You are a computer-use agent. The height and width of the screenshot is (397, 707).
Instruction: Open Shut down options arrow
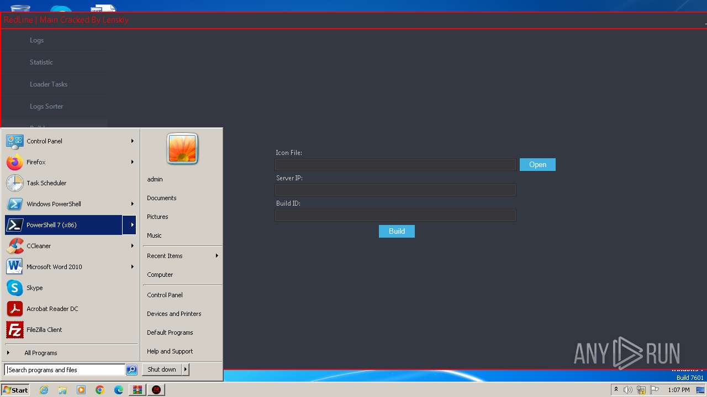(x=186, y=369)
